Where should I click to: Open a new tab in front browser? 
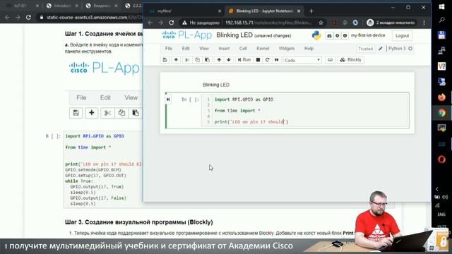(311, 11)
